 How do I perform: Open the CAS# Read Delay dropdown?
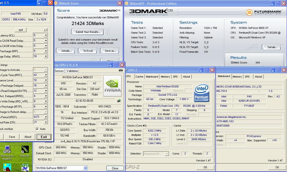[x=46, y=40]
